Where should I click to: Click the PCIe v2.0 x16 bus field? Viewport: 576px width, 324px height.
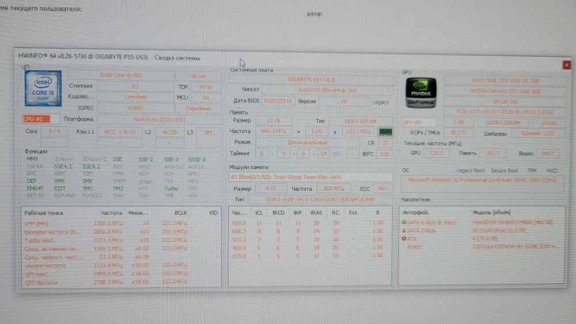click(505, 112)
